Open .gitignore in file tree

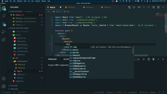coord(20,81)
